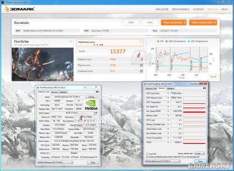The width and height of the screenshot is (234, 171).
Task: Switch to the Validation tab in Sensors window
Action: 170,88
